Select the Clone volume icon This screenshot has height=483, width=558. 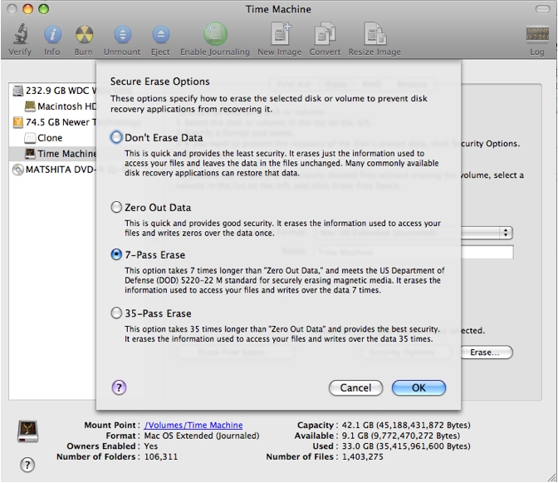click(30, 138)
